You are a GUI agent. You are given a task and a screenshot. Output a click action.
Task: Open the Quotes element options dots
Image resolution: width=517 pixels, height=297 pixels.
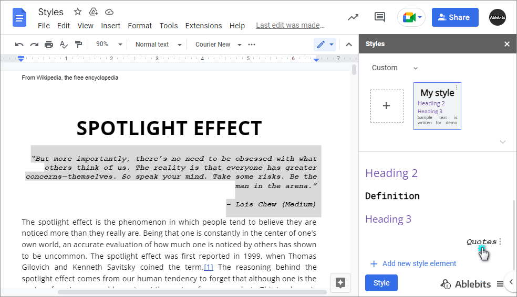[x=500, y=241]
